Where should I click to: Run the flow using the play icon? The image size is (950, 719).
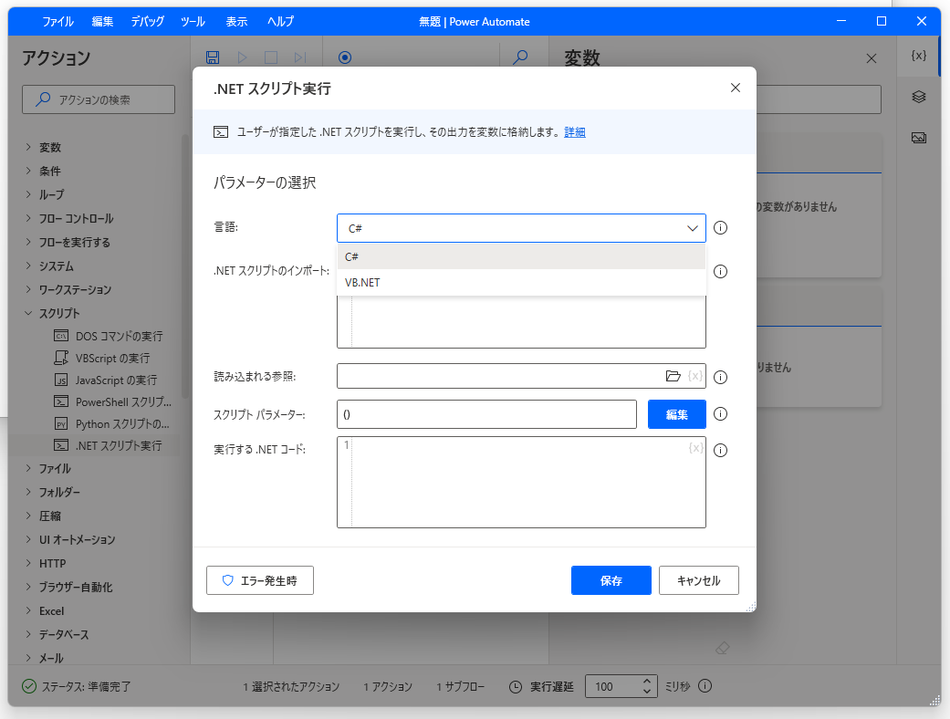[x=242, y=57]
